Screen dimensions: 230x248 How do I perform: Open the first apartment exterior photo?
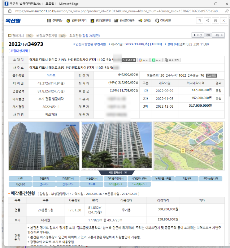pyautogui.click(x=44, y=146)
